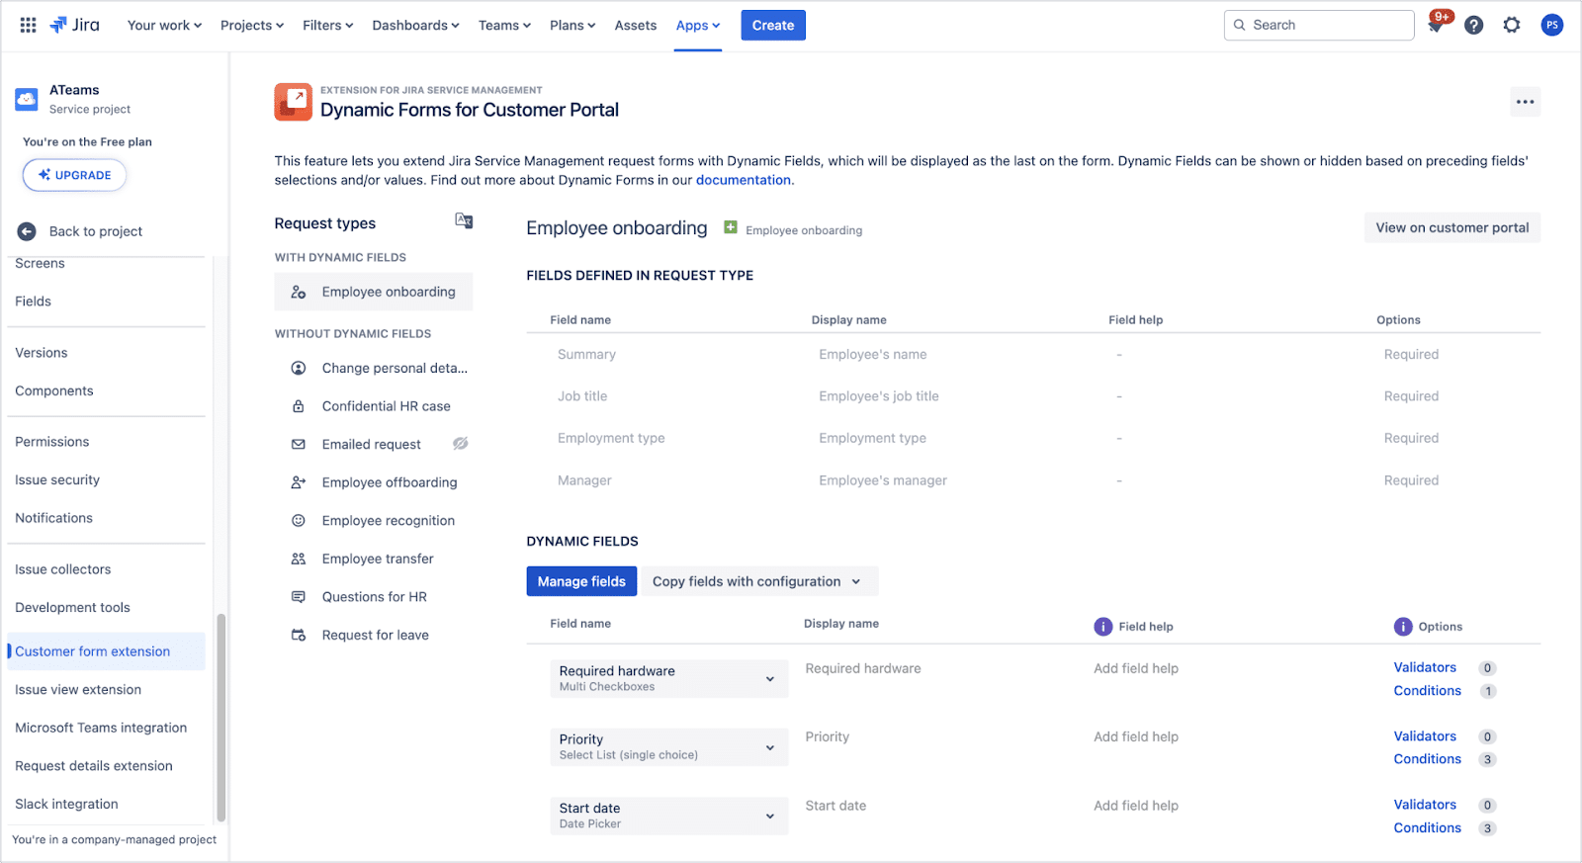This screenshot has width=1582, height=863.
Task: Open the three-dots more actions menu
Action: click(1525, 102)
